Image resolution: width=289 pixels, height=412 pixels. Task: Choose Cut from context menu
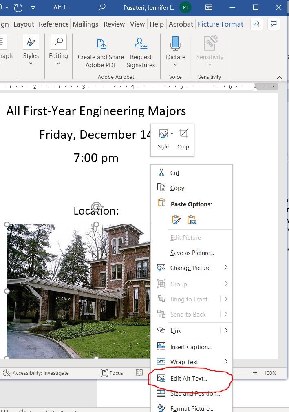click(192, 173)
